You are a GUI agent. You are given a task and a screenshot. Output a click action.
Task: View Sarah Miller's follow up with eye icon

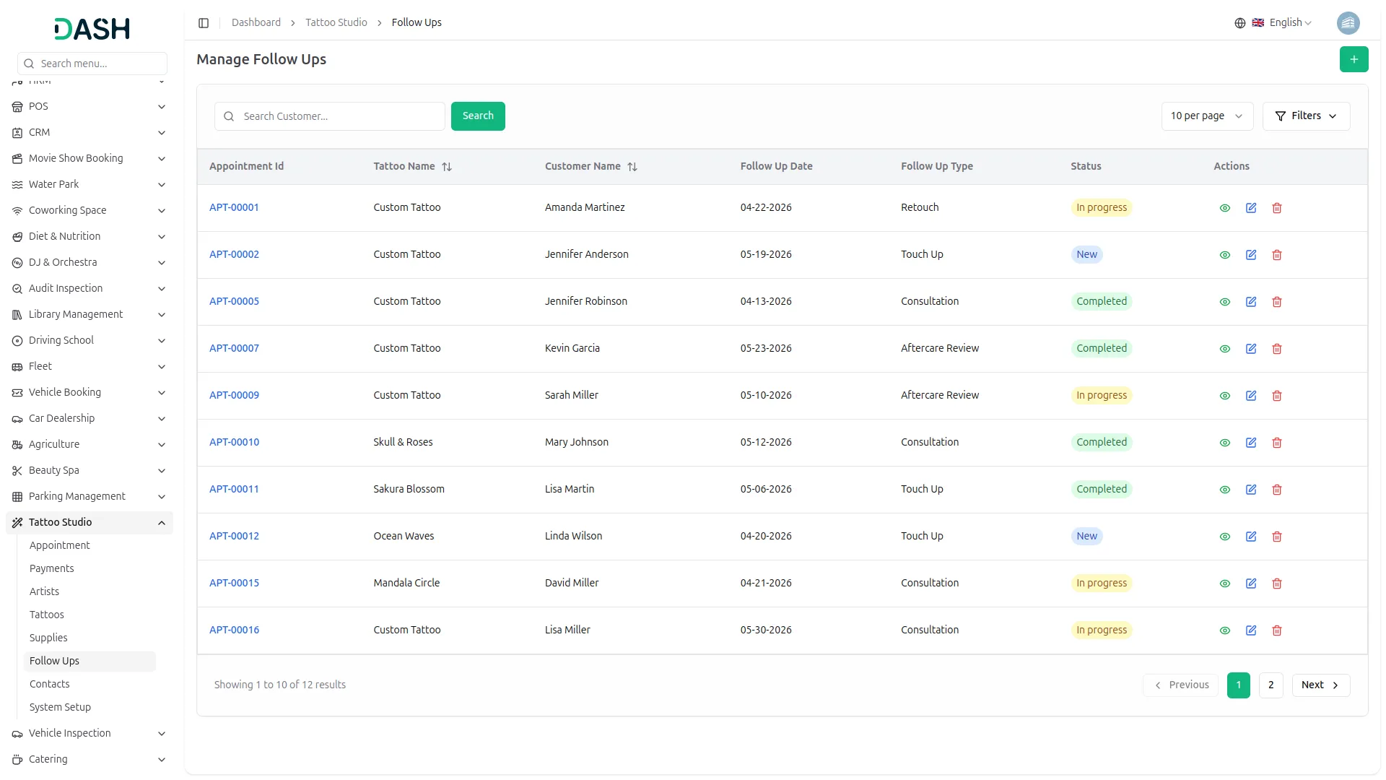tap(1224, 396)
